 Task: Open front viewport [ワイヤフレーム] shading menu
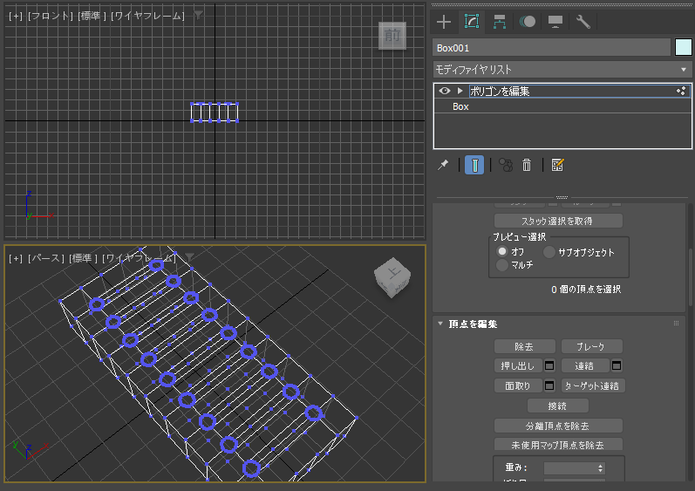(x=147, y=16)
